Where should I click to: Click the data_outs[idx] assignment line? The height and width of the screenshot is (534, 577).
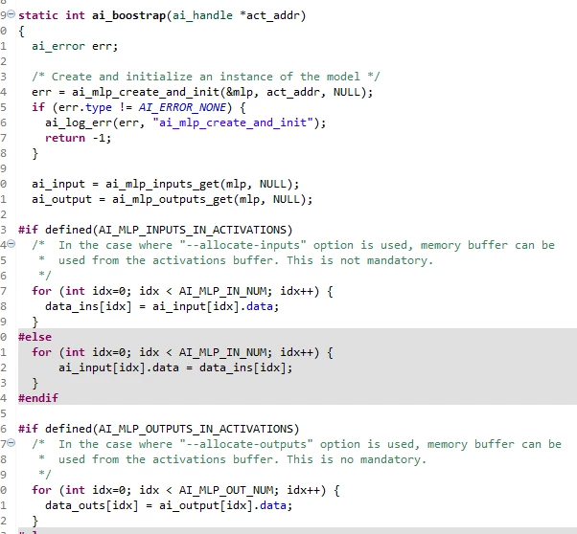[169, 505]
